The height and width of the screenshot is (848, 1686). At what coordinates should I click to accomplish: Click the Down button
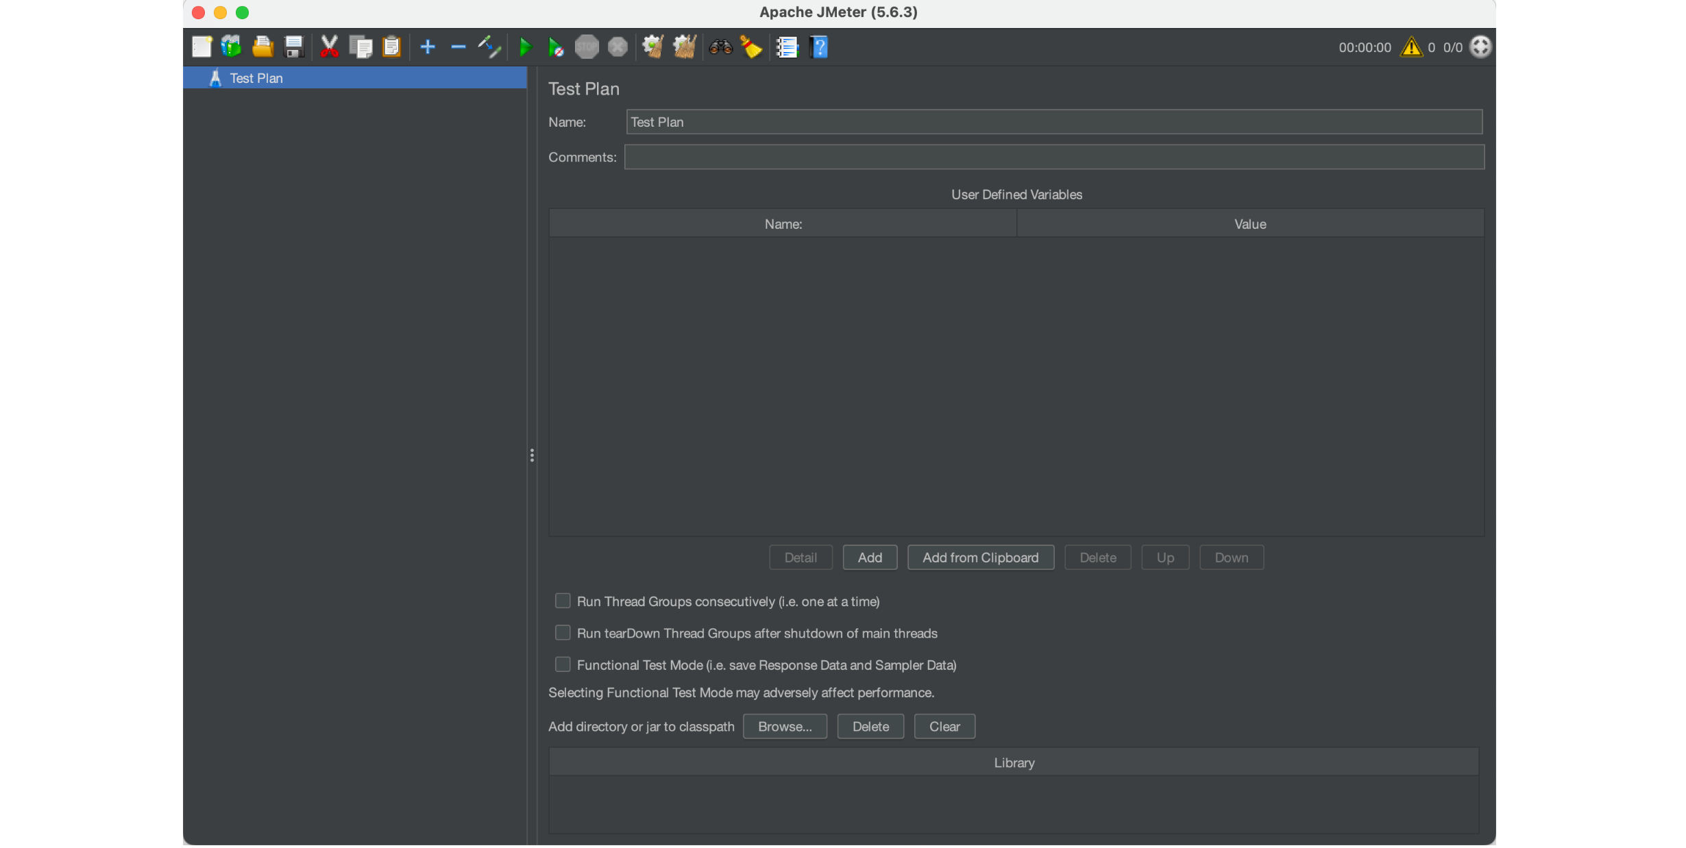pos(1232,558)
